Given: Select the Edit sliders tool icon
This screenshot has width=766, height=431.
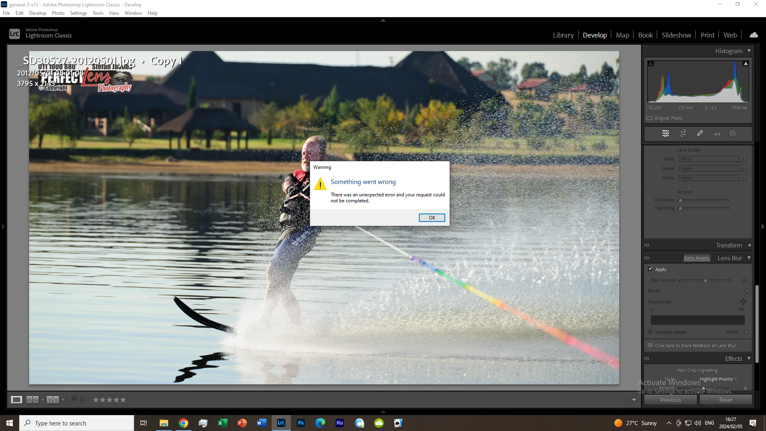Looking at the screenshot, I should coord(665,133).
